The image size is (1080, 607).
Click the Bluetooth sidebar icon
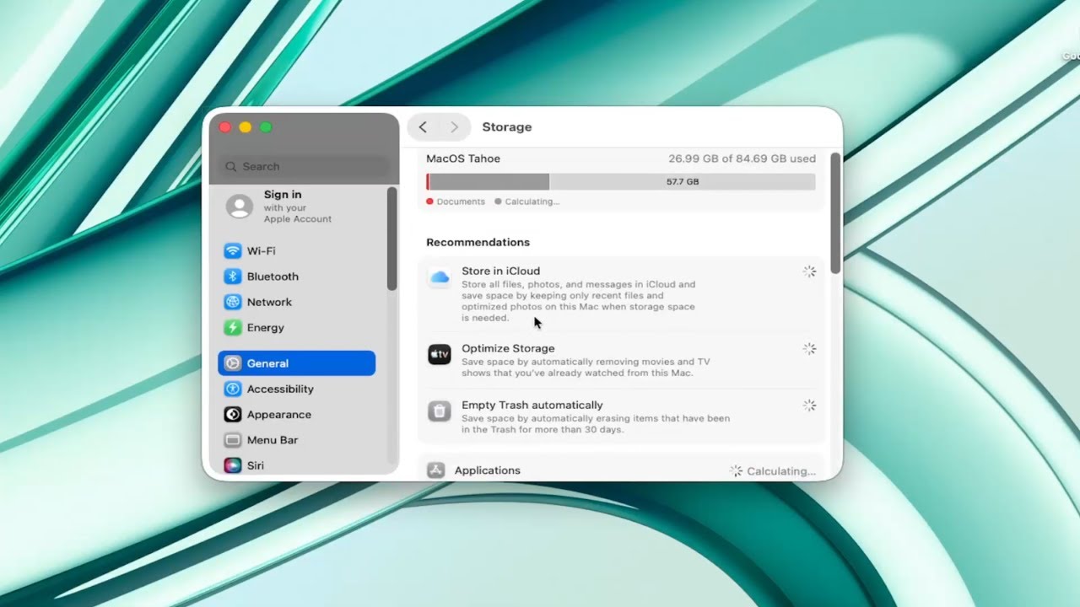232,277
